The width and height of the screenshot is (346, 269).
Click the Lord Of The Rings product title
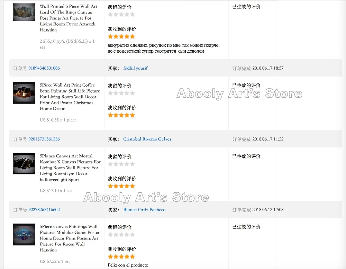pos(69,18)
